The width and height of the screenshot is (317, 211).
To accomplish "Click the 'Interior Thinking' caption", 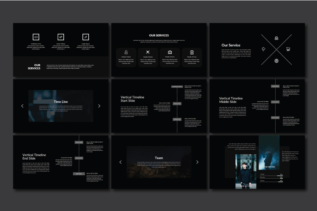I will pyautogui.click(x=61, y=44).
